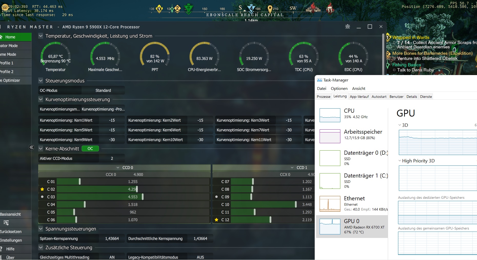Open the 3D graph dropdown in GPU panel
The image size is (477, 260).
(x=400, y=125)
